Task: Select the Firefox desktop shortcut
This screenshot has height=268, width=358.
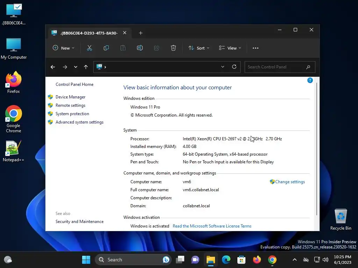Action: [14, 82]
